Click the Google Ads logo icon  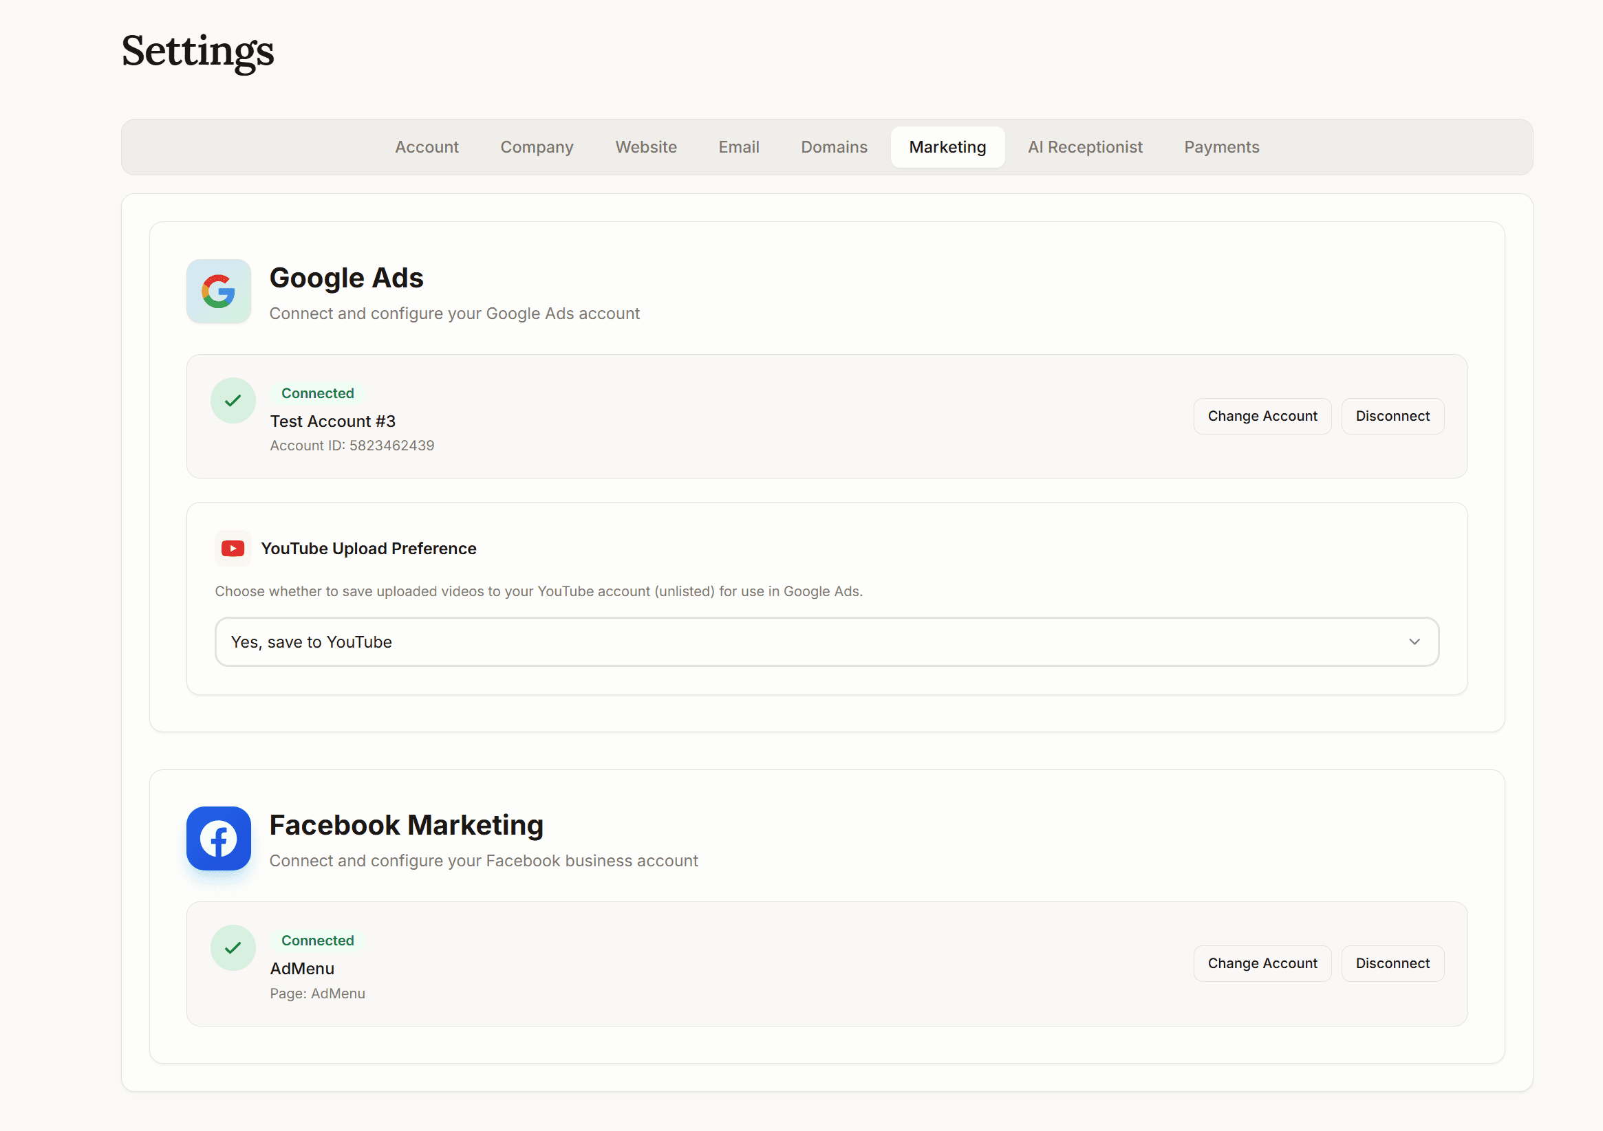point(219,291)
